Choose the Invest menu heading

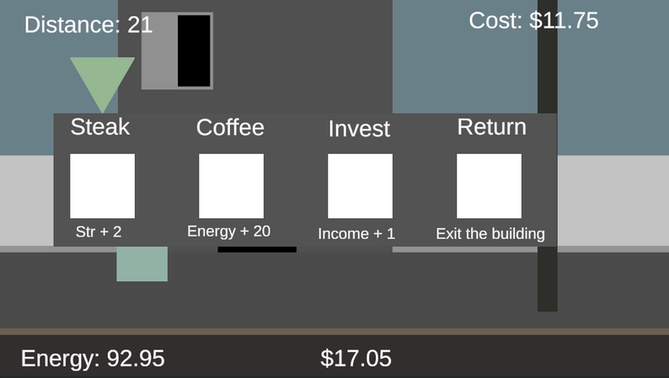(359, 129)
